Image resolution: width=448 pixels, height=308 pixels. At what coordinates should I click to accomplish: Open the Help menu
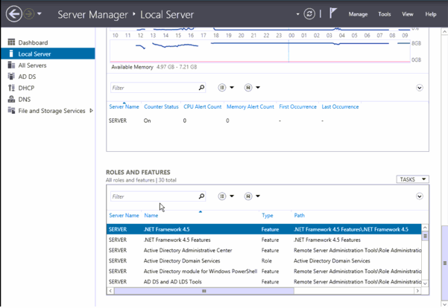(431, 14)
